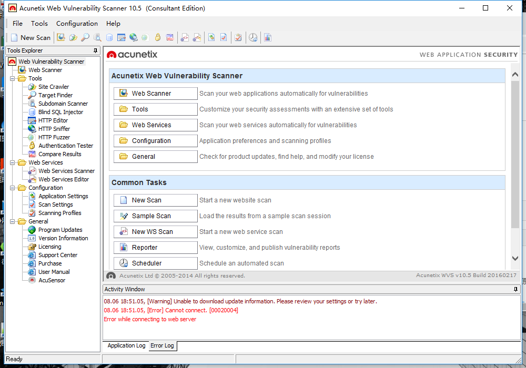Open Subdomain Scanner toolbar icon
This screenshot has width=526, height=368.
click(97, 37)
